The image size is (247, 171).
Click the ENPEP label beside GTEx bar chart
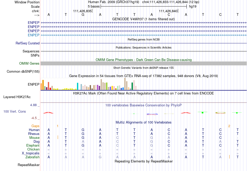click(34, 84)
